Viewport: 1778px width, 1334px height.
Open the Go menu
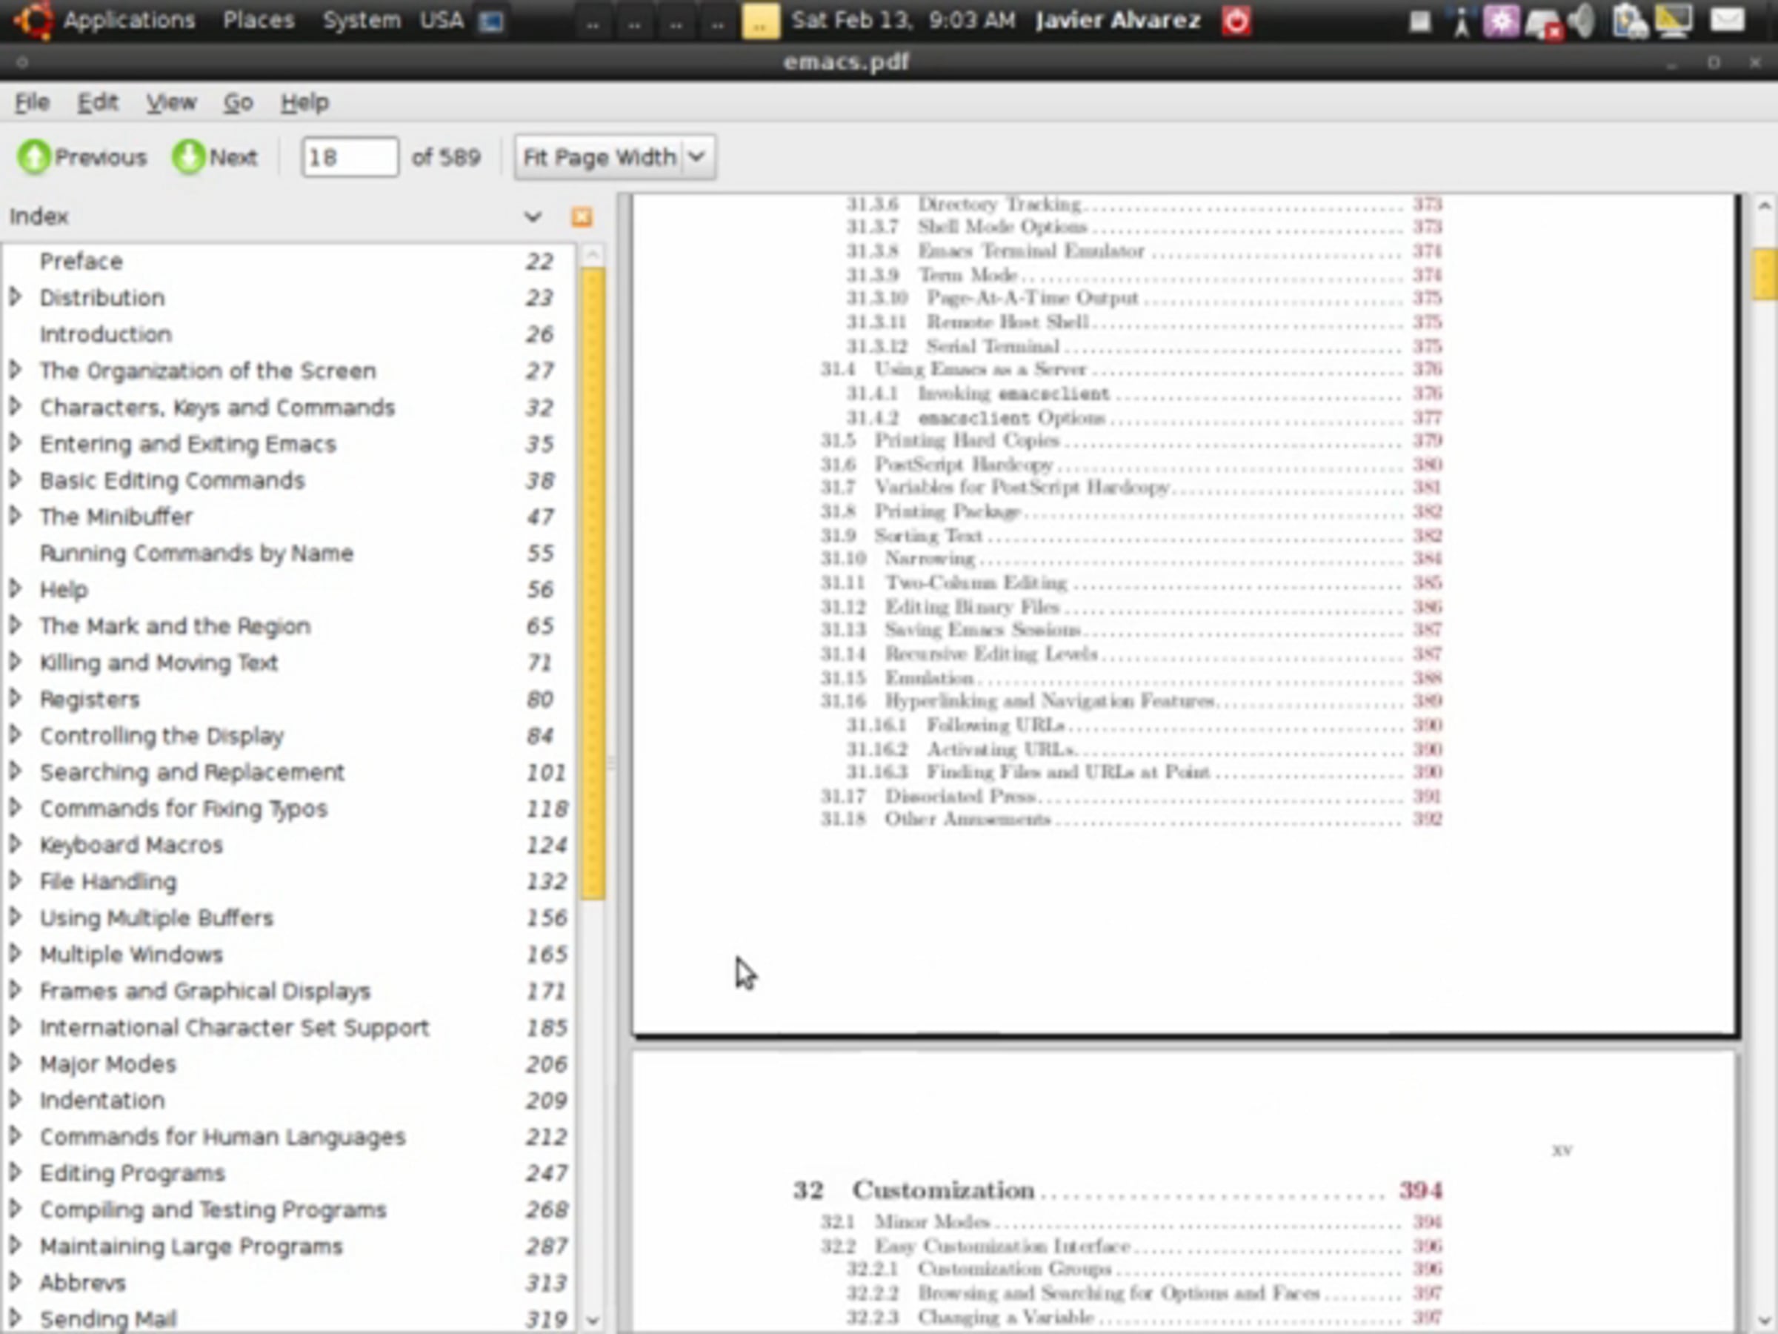(x=238, y=102)
